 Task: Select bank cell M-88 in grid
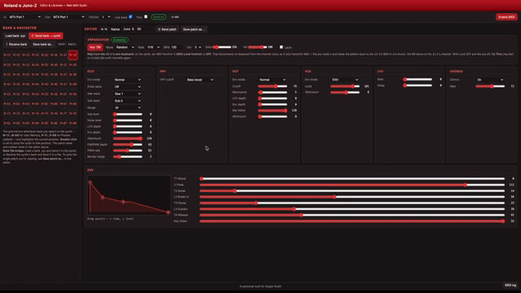pos(73,123)
